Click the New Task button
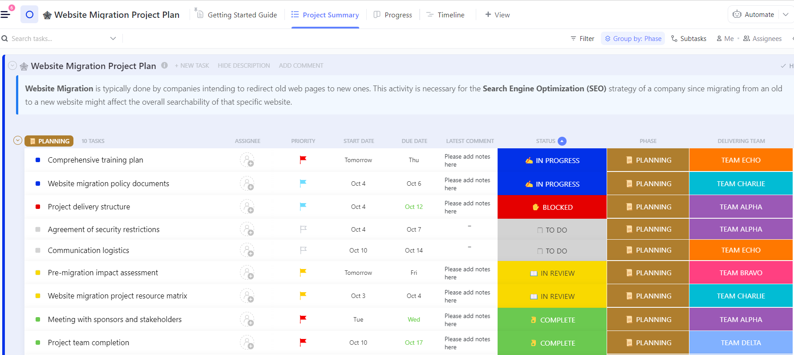The width and height of the screenshot is (794, 355). point(192,65)
